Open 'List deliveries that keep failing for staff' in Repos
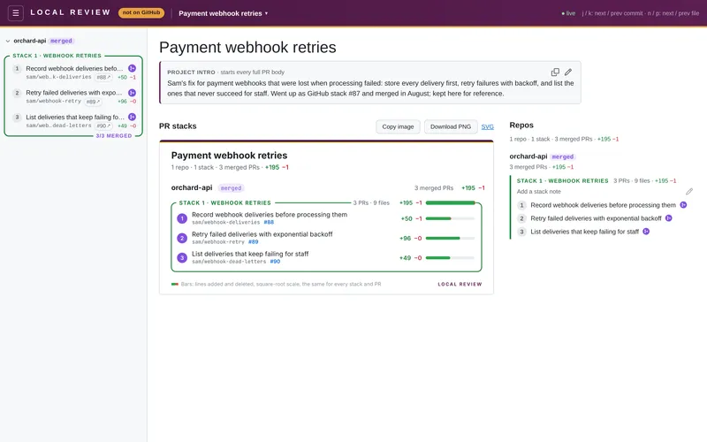Image resolution: width=707 pixels, height=442 pixels. click(584, 232)
